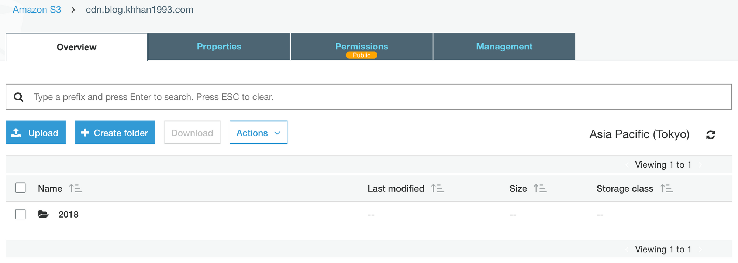This screenshot has width=738, height=263.
Task: Click the Create folder button
Action: [115, 133]
